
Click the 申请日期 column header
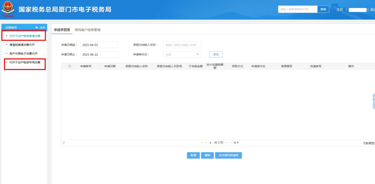[x=110, y=66]
